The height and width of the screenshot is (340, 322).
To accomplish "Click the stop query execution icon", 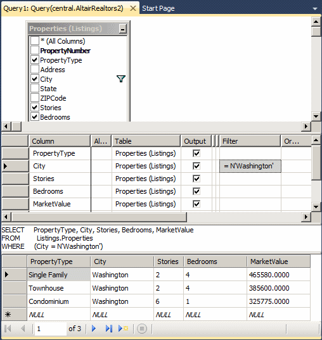I will [142, 329].
